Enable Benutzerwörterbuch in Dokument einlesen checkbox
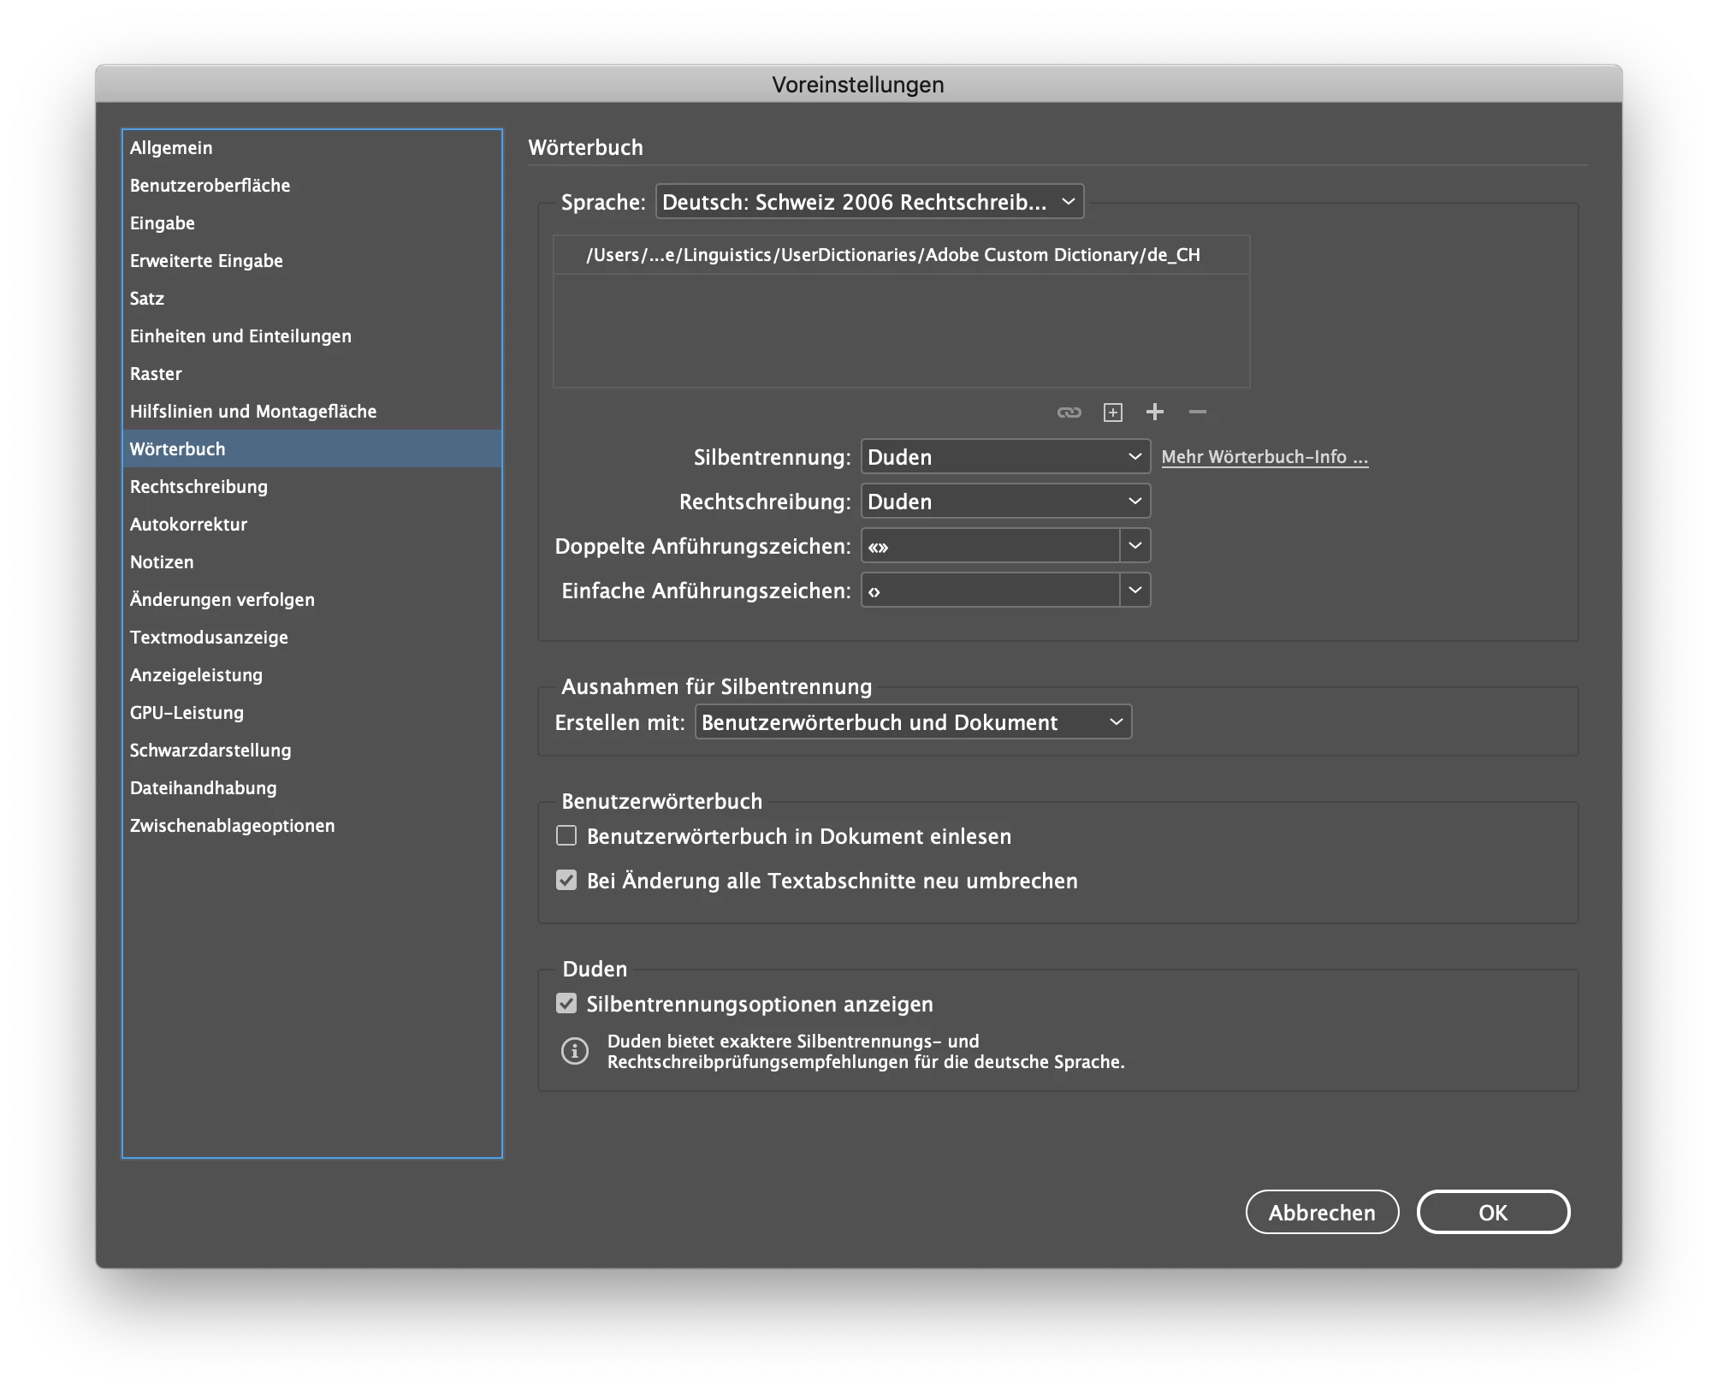This screenshot has width=1718, height=1395. 566,836
